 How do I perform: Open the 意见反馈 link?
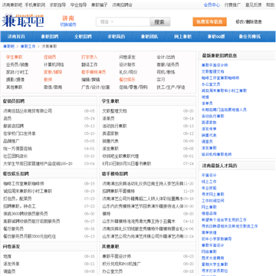pos(254,5)
